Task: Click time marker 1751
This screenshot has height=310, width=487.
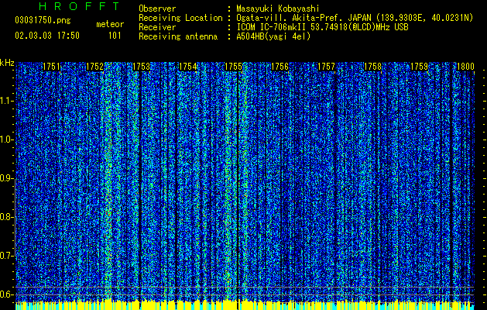Action: 51,67
